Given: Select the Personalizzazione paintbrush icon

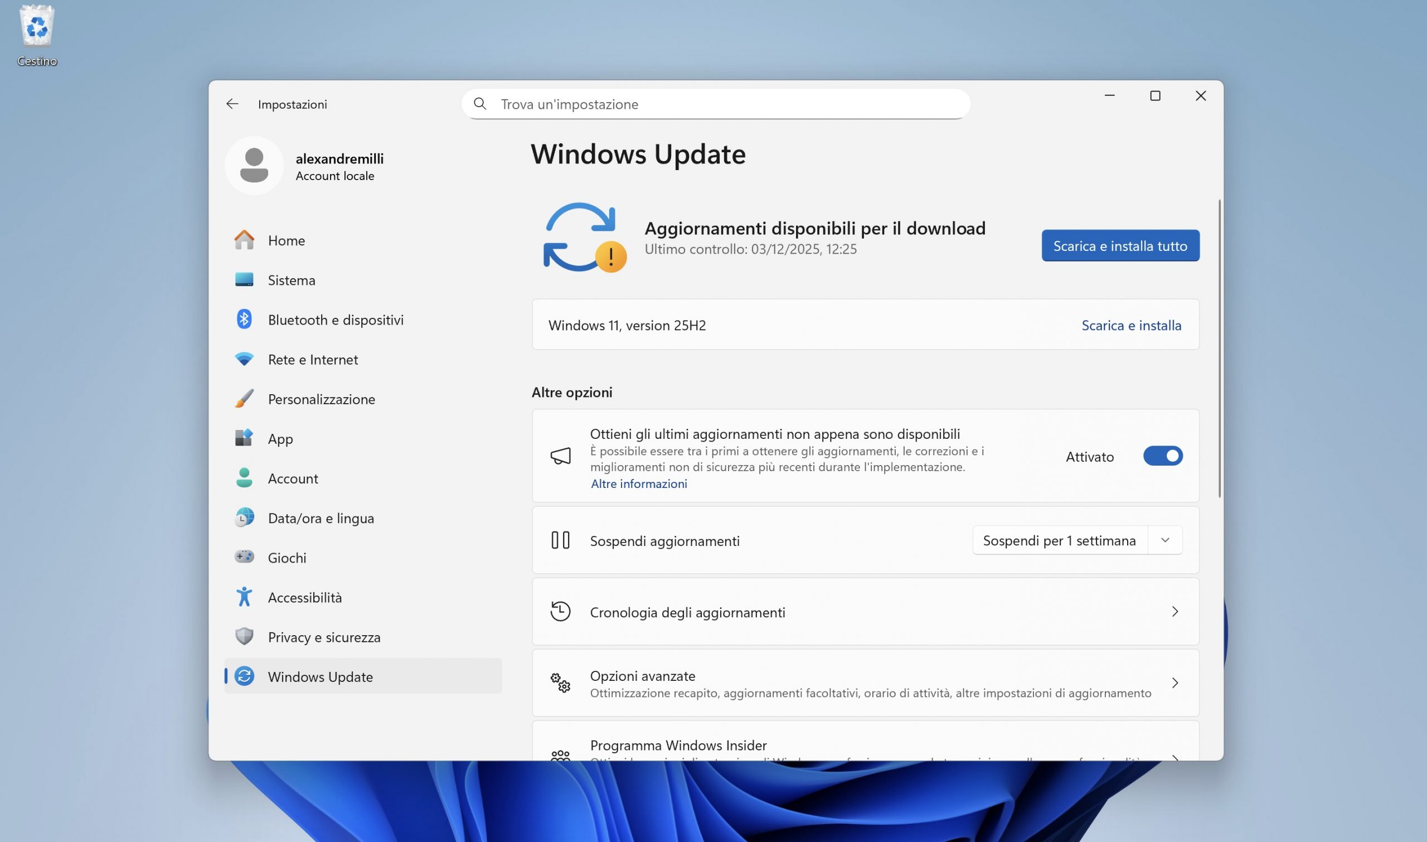Looking at the screenshot, I should pos(244,399).
